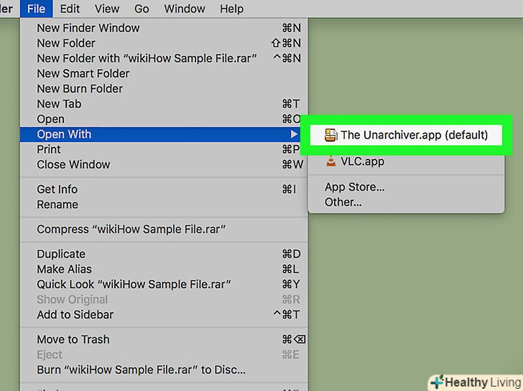The image size is (523, 391).
Task: Open the Go menu
Action: (142, 9)
